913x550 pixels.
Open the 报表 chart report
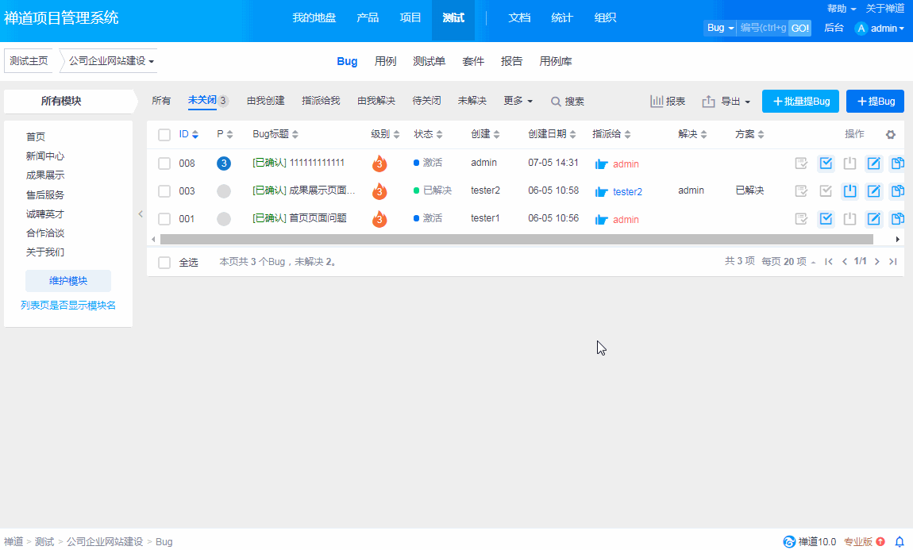pos(668,102)
